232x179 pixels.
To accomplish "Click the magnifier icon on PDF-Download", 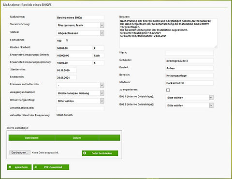I will click(36, 167).
